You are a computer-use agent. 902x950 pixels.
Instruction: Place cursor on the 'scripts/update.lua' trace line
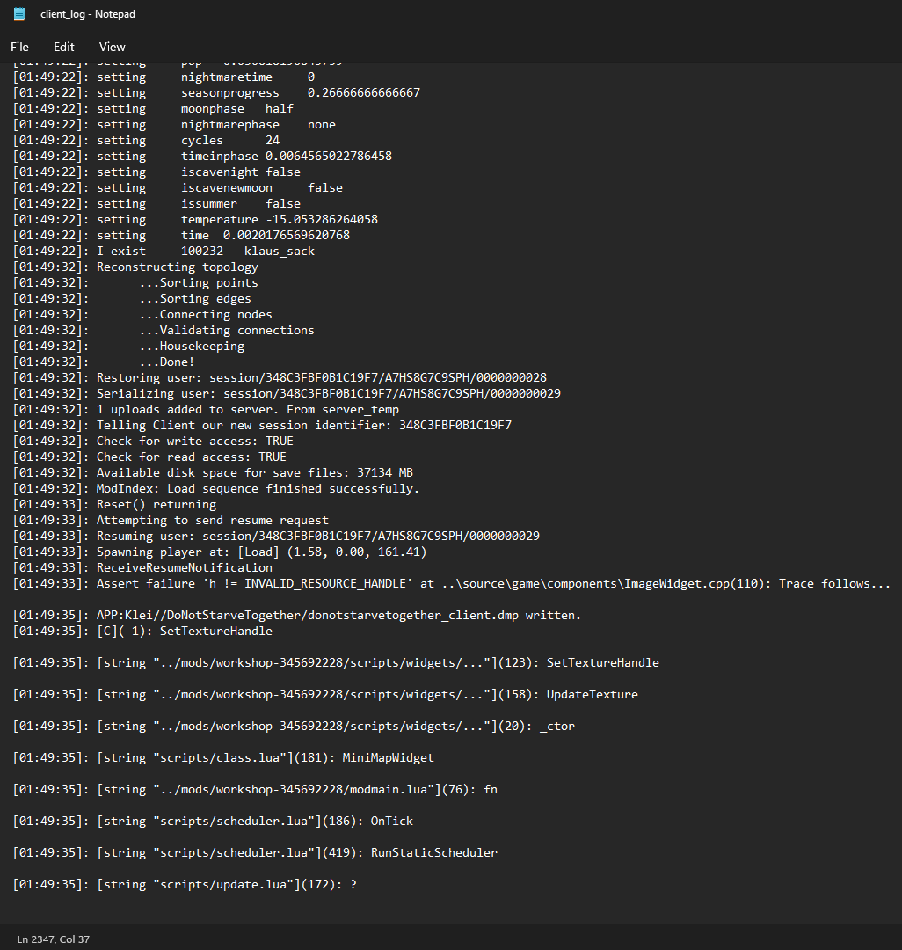[229, 884]
